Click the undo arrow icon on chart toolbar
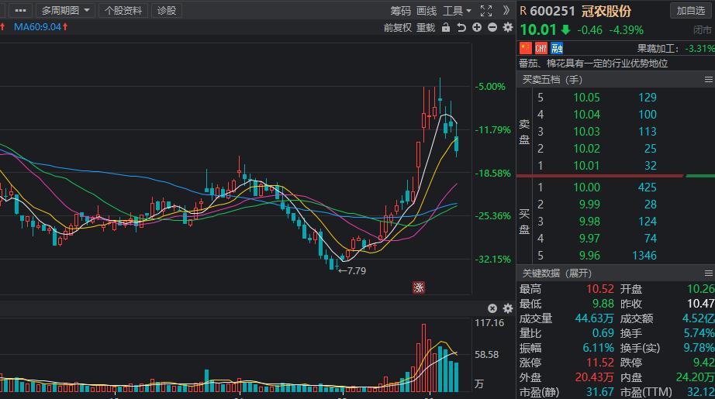The width and height of the screenshot is (715, 399). [x=461, y=27]
